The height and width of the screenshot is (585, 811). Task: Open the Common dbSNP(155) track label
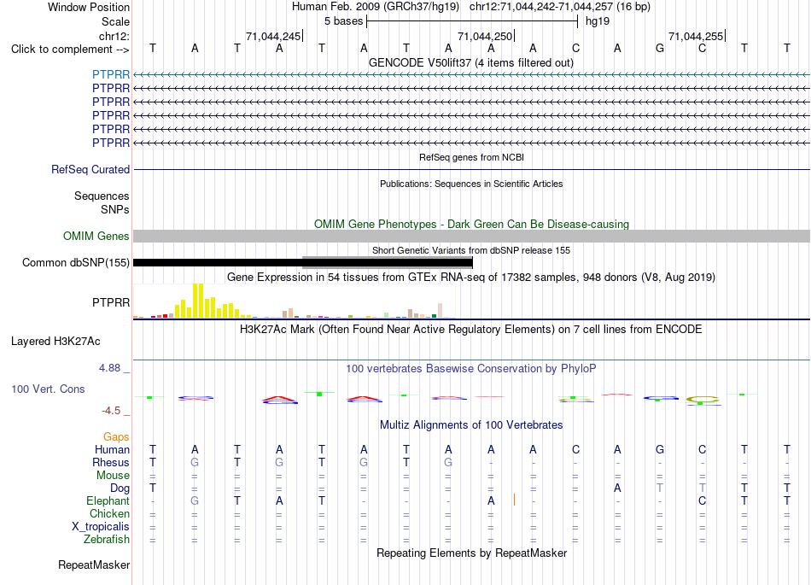coord(76,262)
